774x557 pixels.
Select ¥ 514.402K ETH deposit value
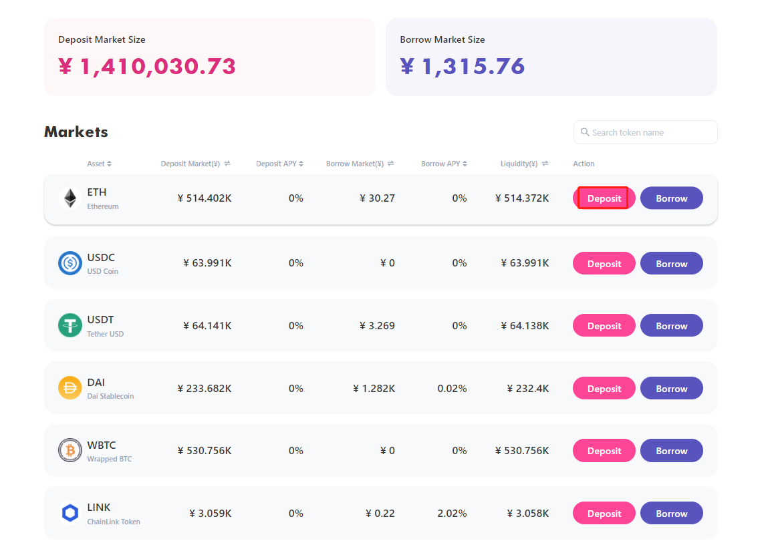(205, 198)
